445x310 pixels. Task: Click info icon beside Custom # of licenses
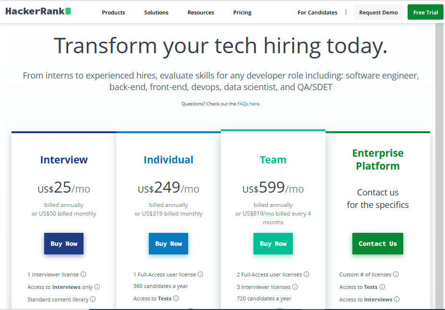click(x=396, y=274)
